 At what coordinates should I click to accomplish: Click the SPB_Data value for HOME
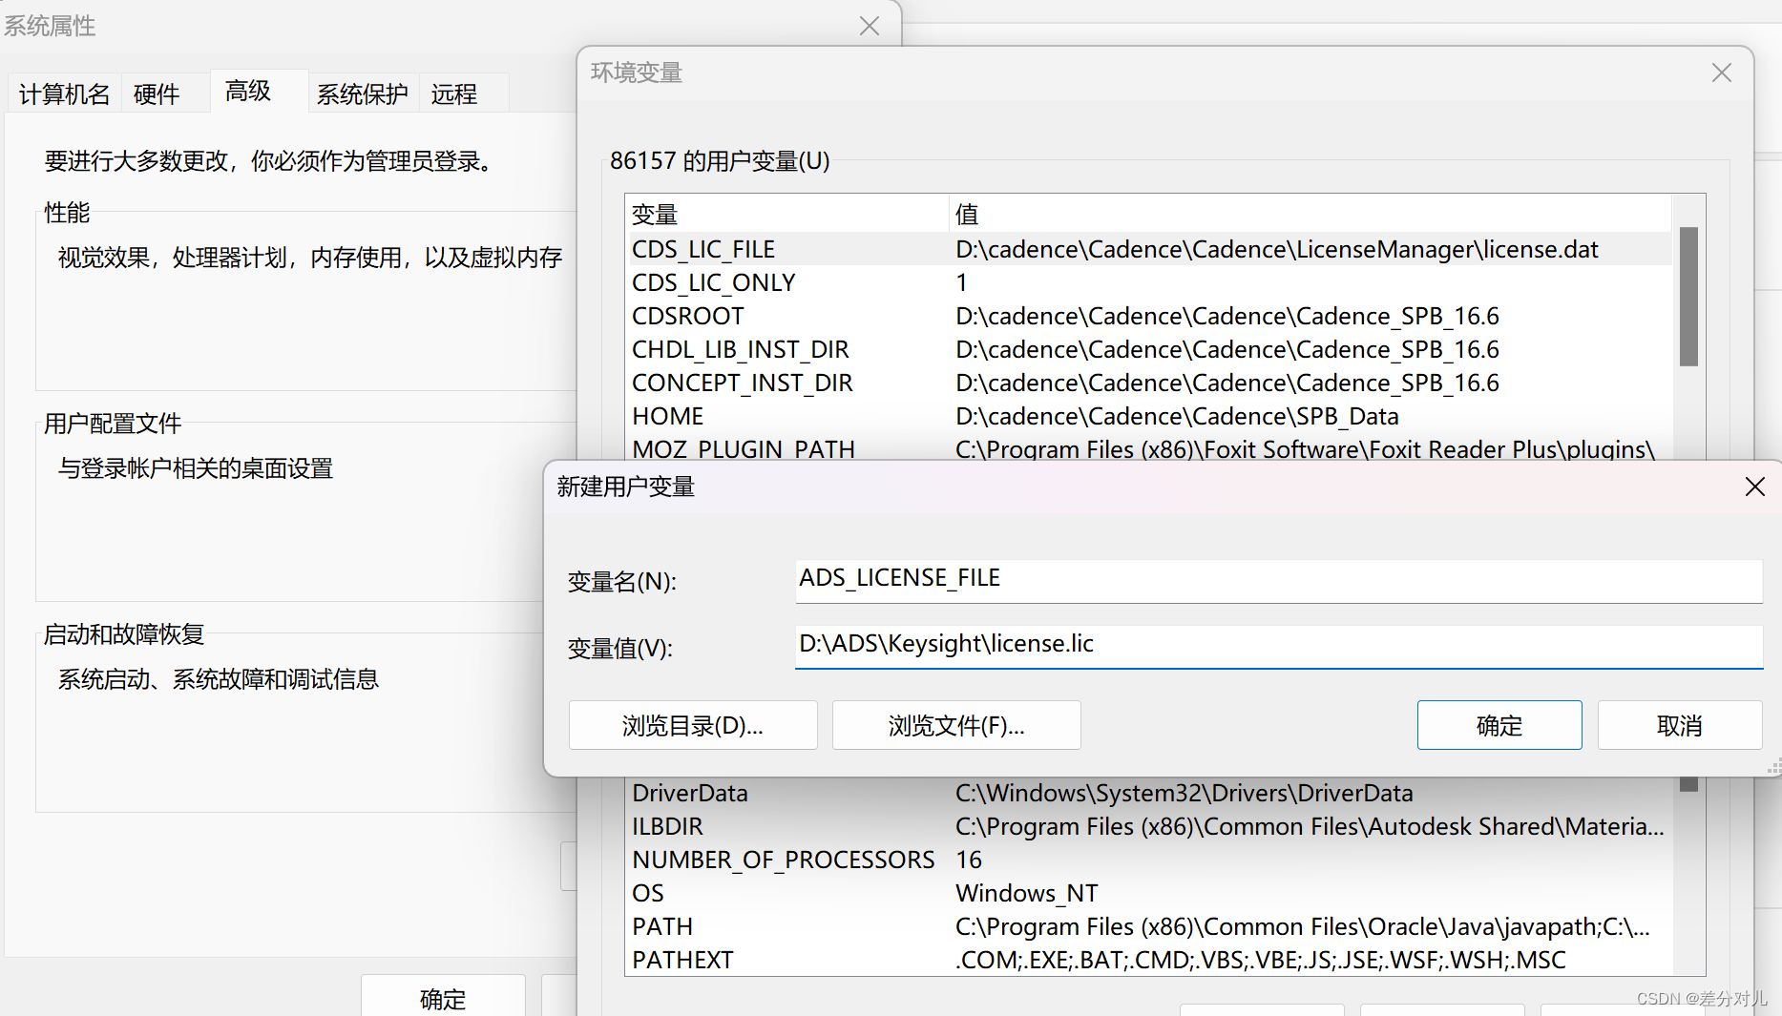(1177, 416)
